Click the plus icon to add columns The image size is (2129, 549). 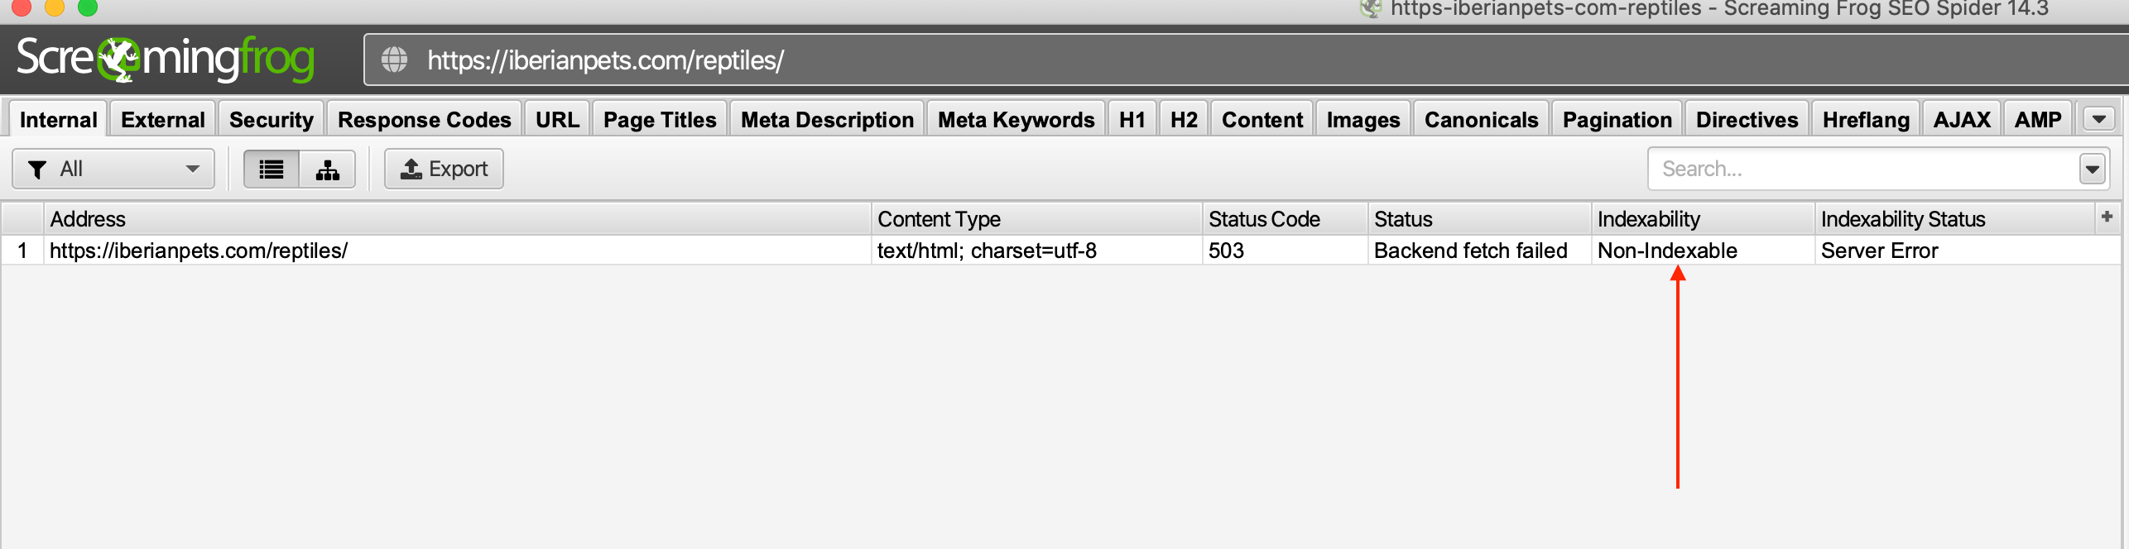tap(2107, 217)
